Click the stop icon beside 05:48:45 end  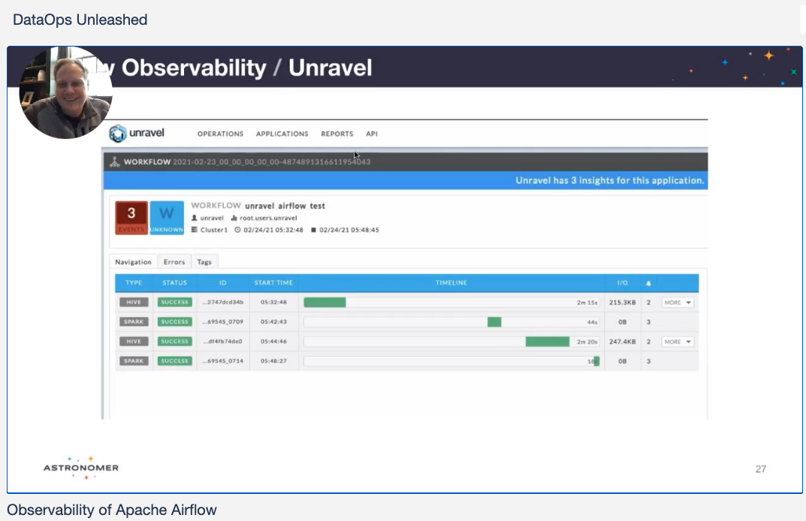(x=313, y=230)
